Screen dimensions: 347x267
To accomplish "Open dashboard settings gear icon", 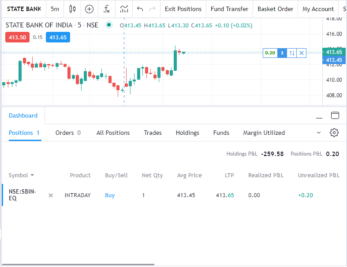I will click(x=334, y=133).
